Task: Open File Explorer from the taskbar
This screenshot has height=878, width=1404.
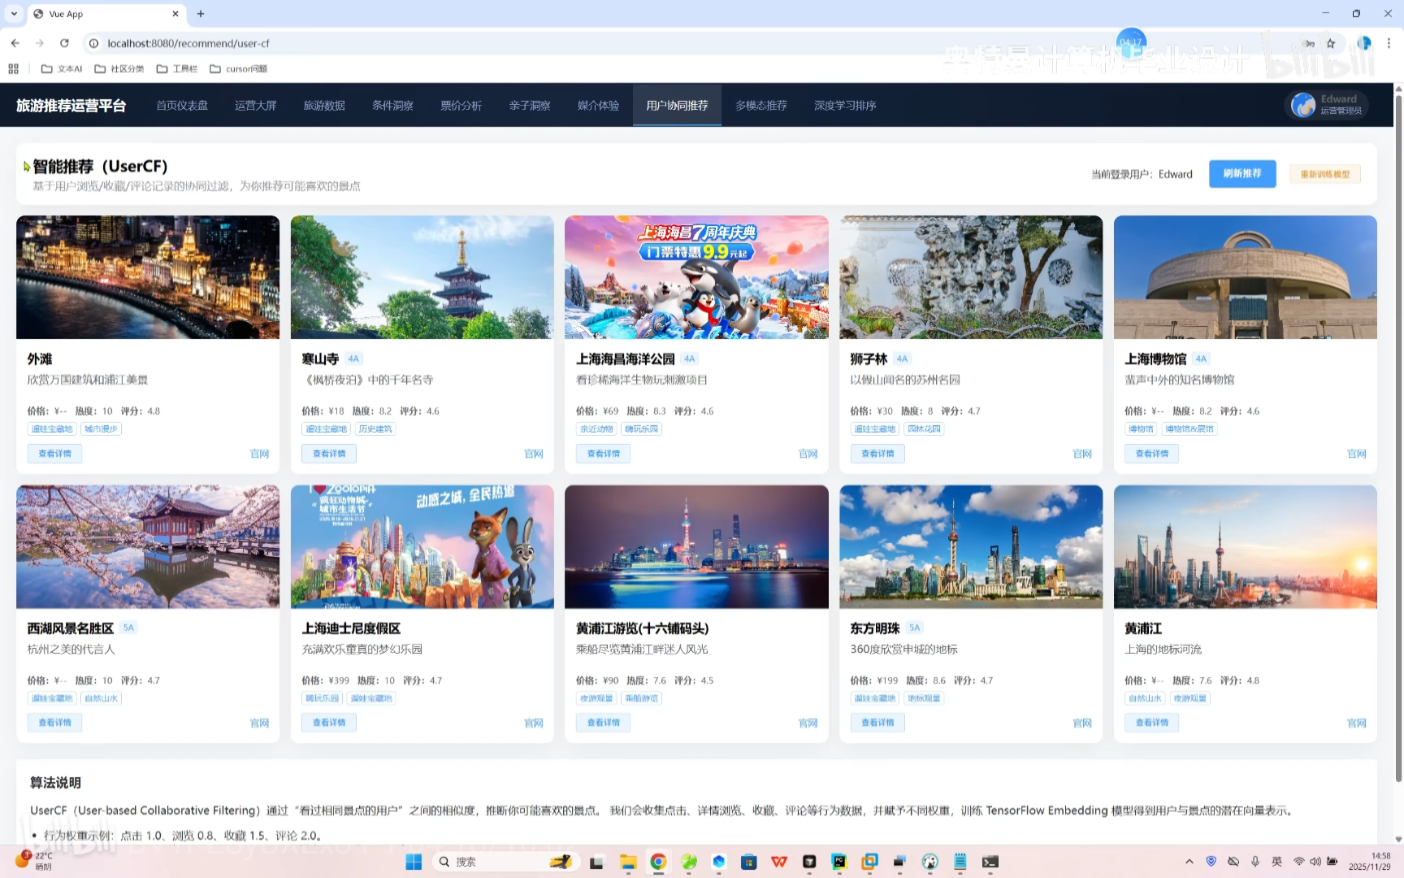Action: 627,862
